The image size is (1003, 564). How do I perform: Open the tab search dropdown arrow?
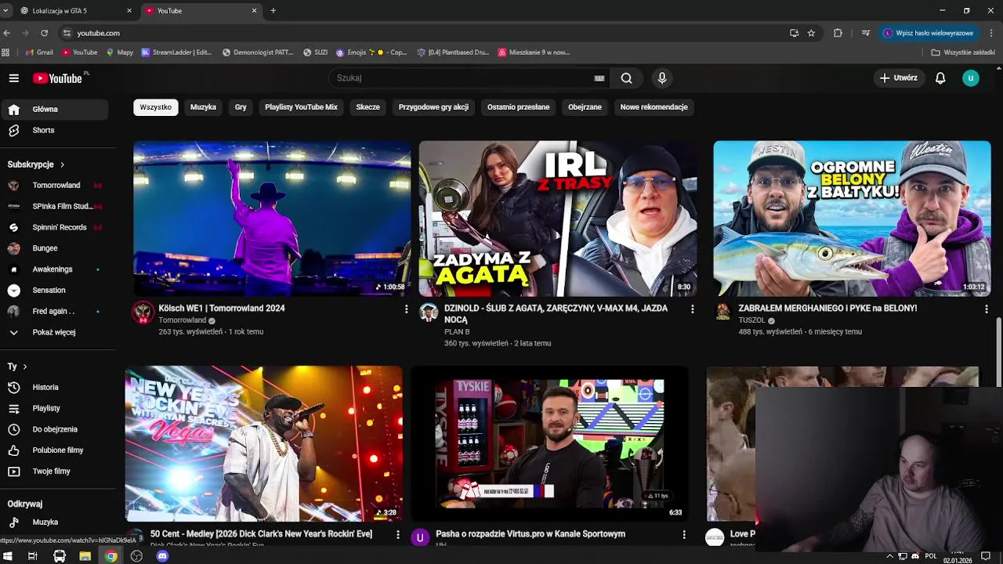tap(6, 11)
